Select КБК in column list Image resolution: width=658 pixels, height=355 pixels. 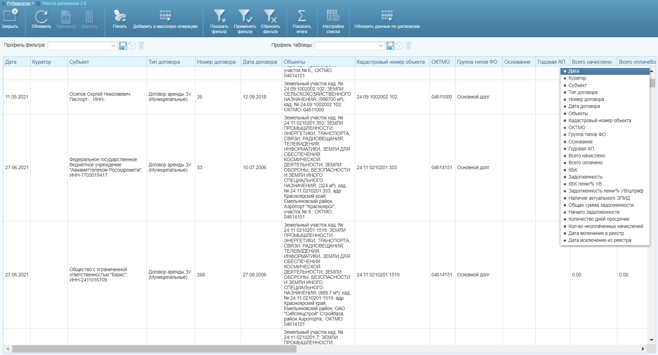pos(605,170)
